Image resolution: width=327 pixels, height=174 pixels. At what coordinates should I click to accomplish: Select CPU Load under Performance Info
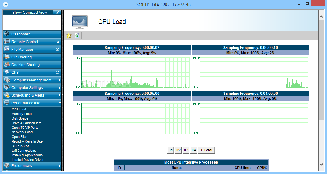coord(19,109)
